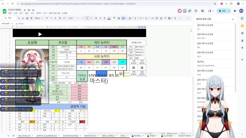The image size is (246, 138).
Task: Open the 무기 equipment dropdown
Action: tap(145, 47)
